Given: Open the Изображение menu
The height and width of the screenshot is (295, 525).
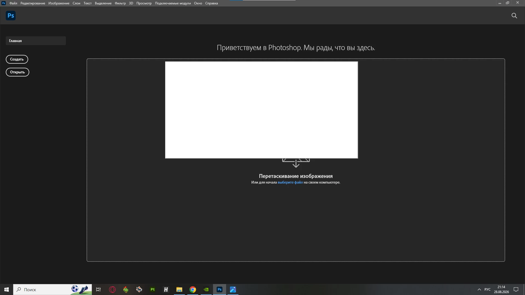Looking at the screenshot, I should point(59,3).
